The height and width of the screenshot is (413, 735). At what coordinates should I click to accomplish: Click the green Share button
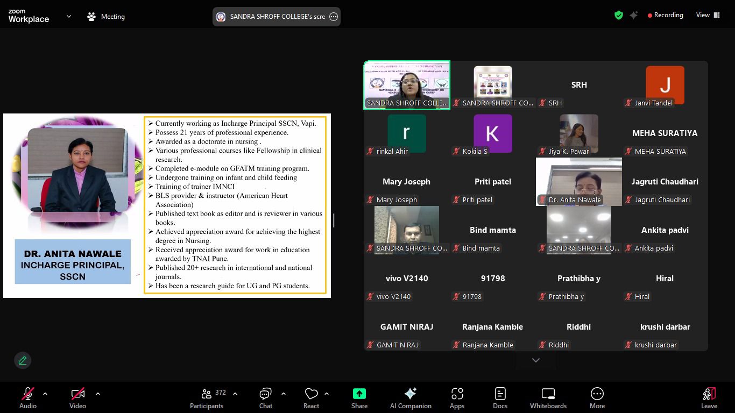pos(359,398)
